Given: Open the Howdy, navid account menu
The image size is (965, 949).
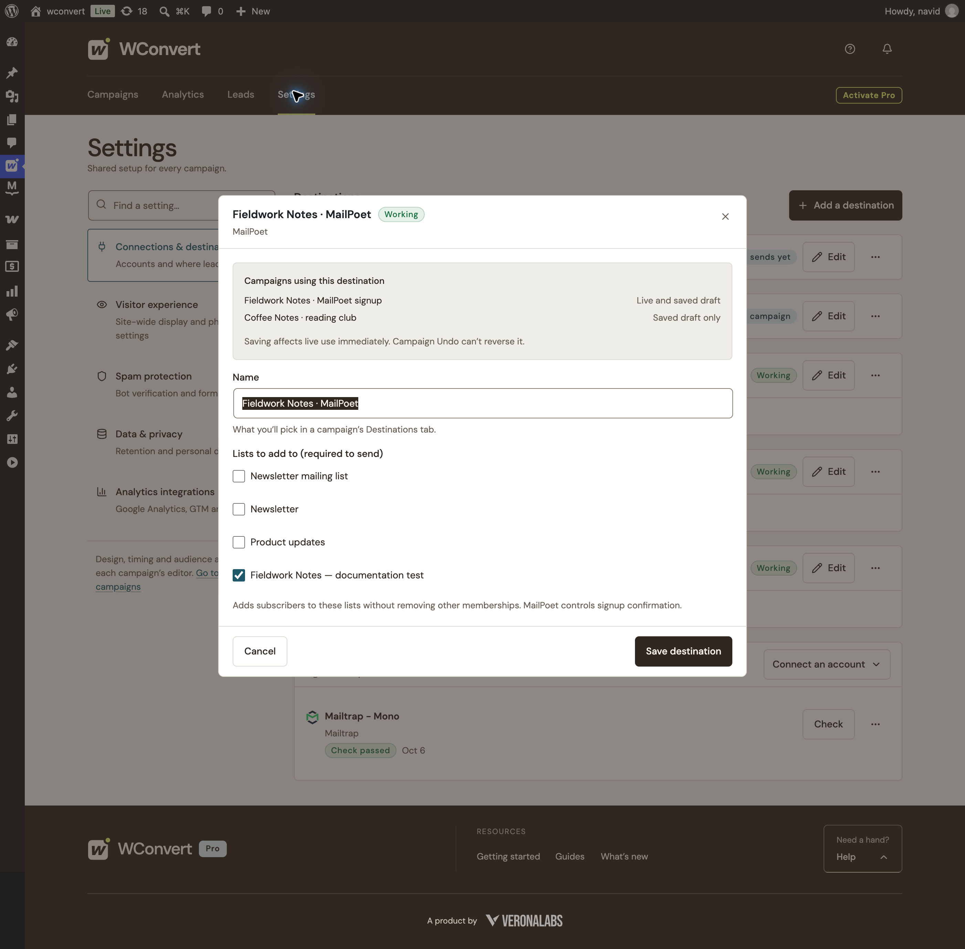Looking at the screenshot, I should click(x=921, y=11).
